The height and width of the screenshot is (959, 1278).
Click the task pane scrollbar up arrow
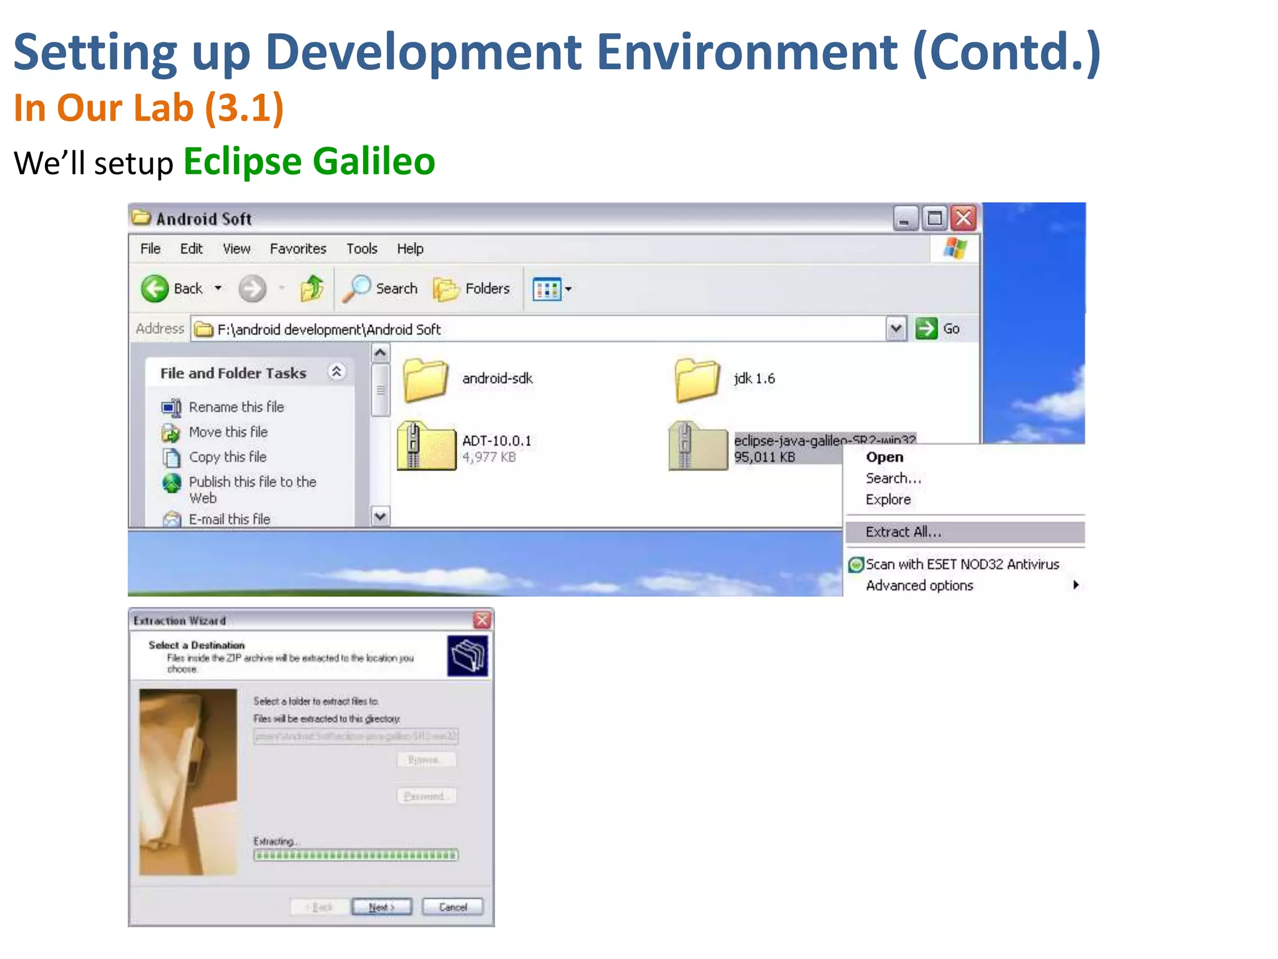click(x=380, y=353)
